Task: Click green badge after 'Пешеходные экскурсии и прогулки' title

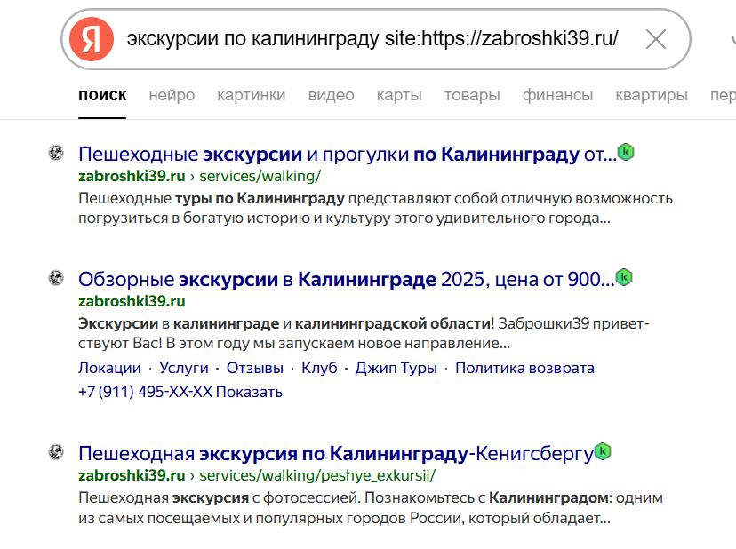Action: tap(626, 152)
